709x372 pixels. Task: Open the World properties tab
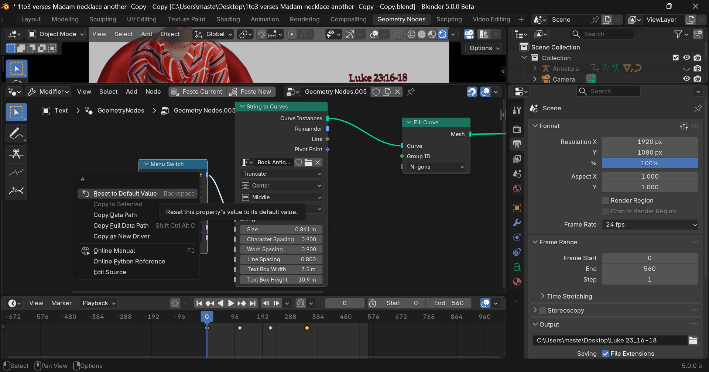517,189
